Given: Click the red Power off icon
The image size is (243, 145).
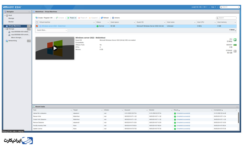Looking at the screenshot, I should [x=79, y=18].
